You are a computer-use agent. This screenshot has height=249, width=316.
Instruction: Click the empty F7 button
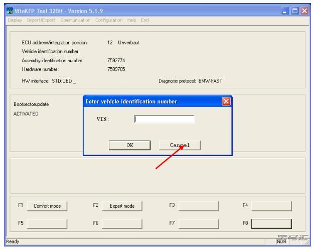tap(199, 222)
